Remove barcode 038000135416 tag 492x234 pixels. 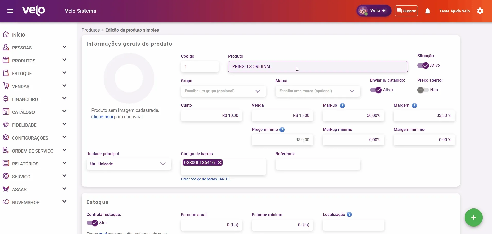point(220,163)
